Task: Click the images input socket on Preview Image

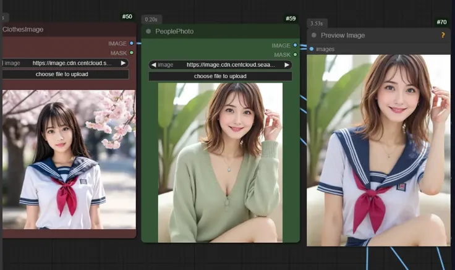Action: [x=312, y=49]
